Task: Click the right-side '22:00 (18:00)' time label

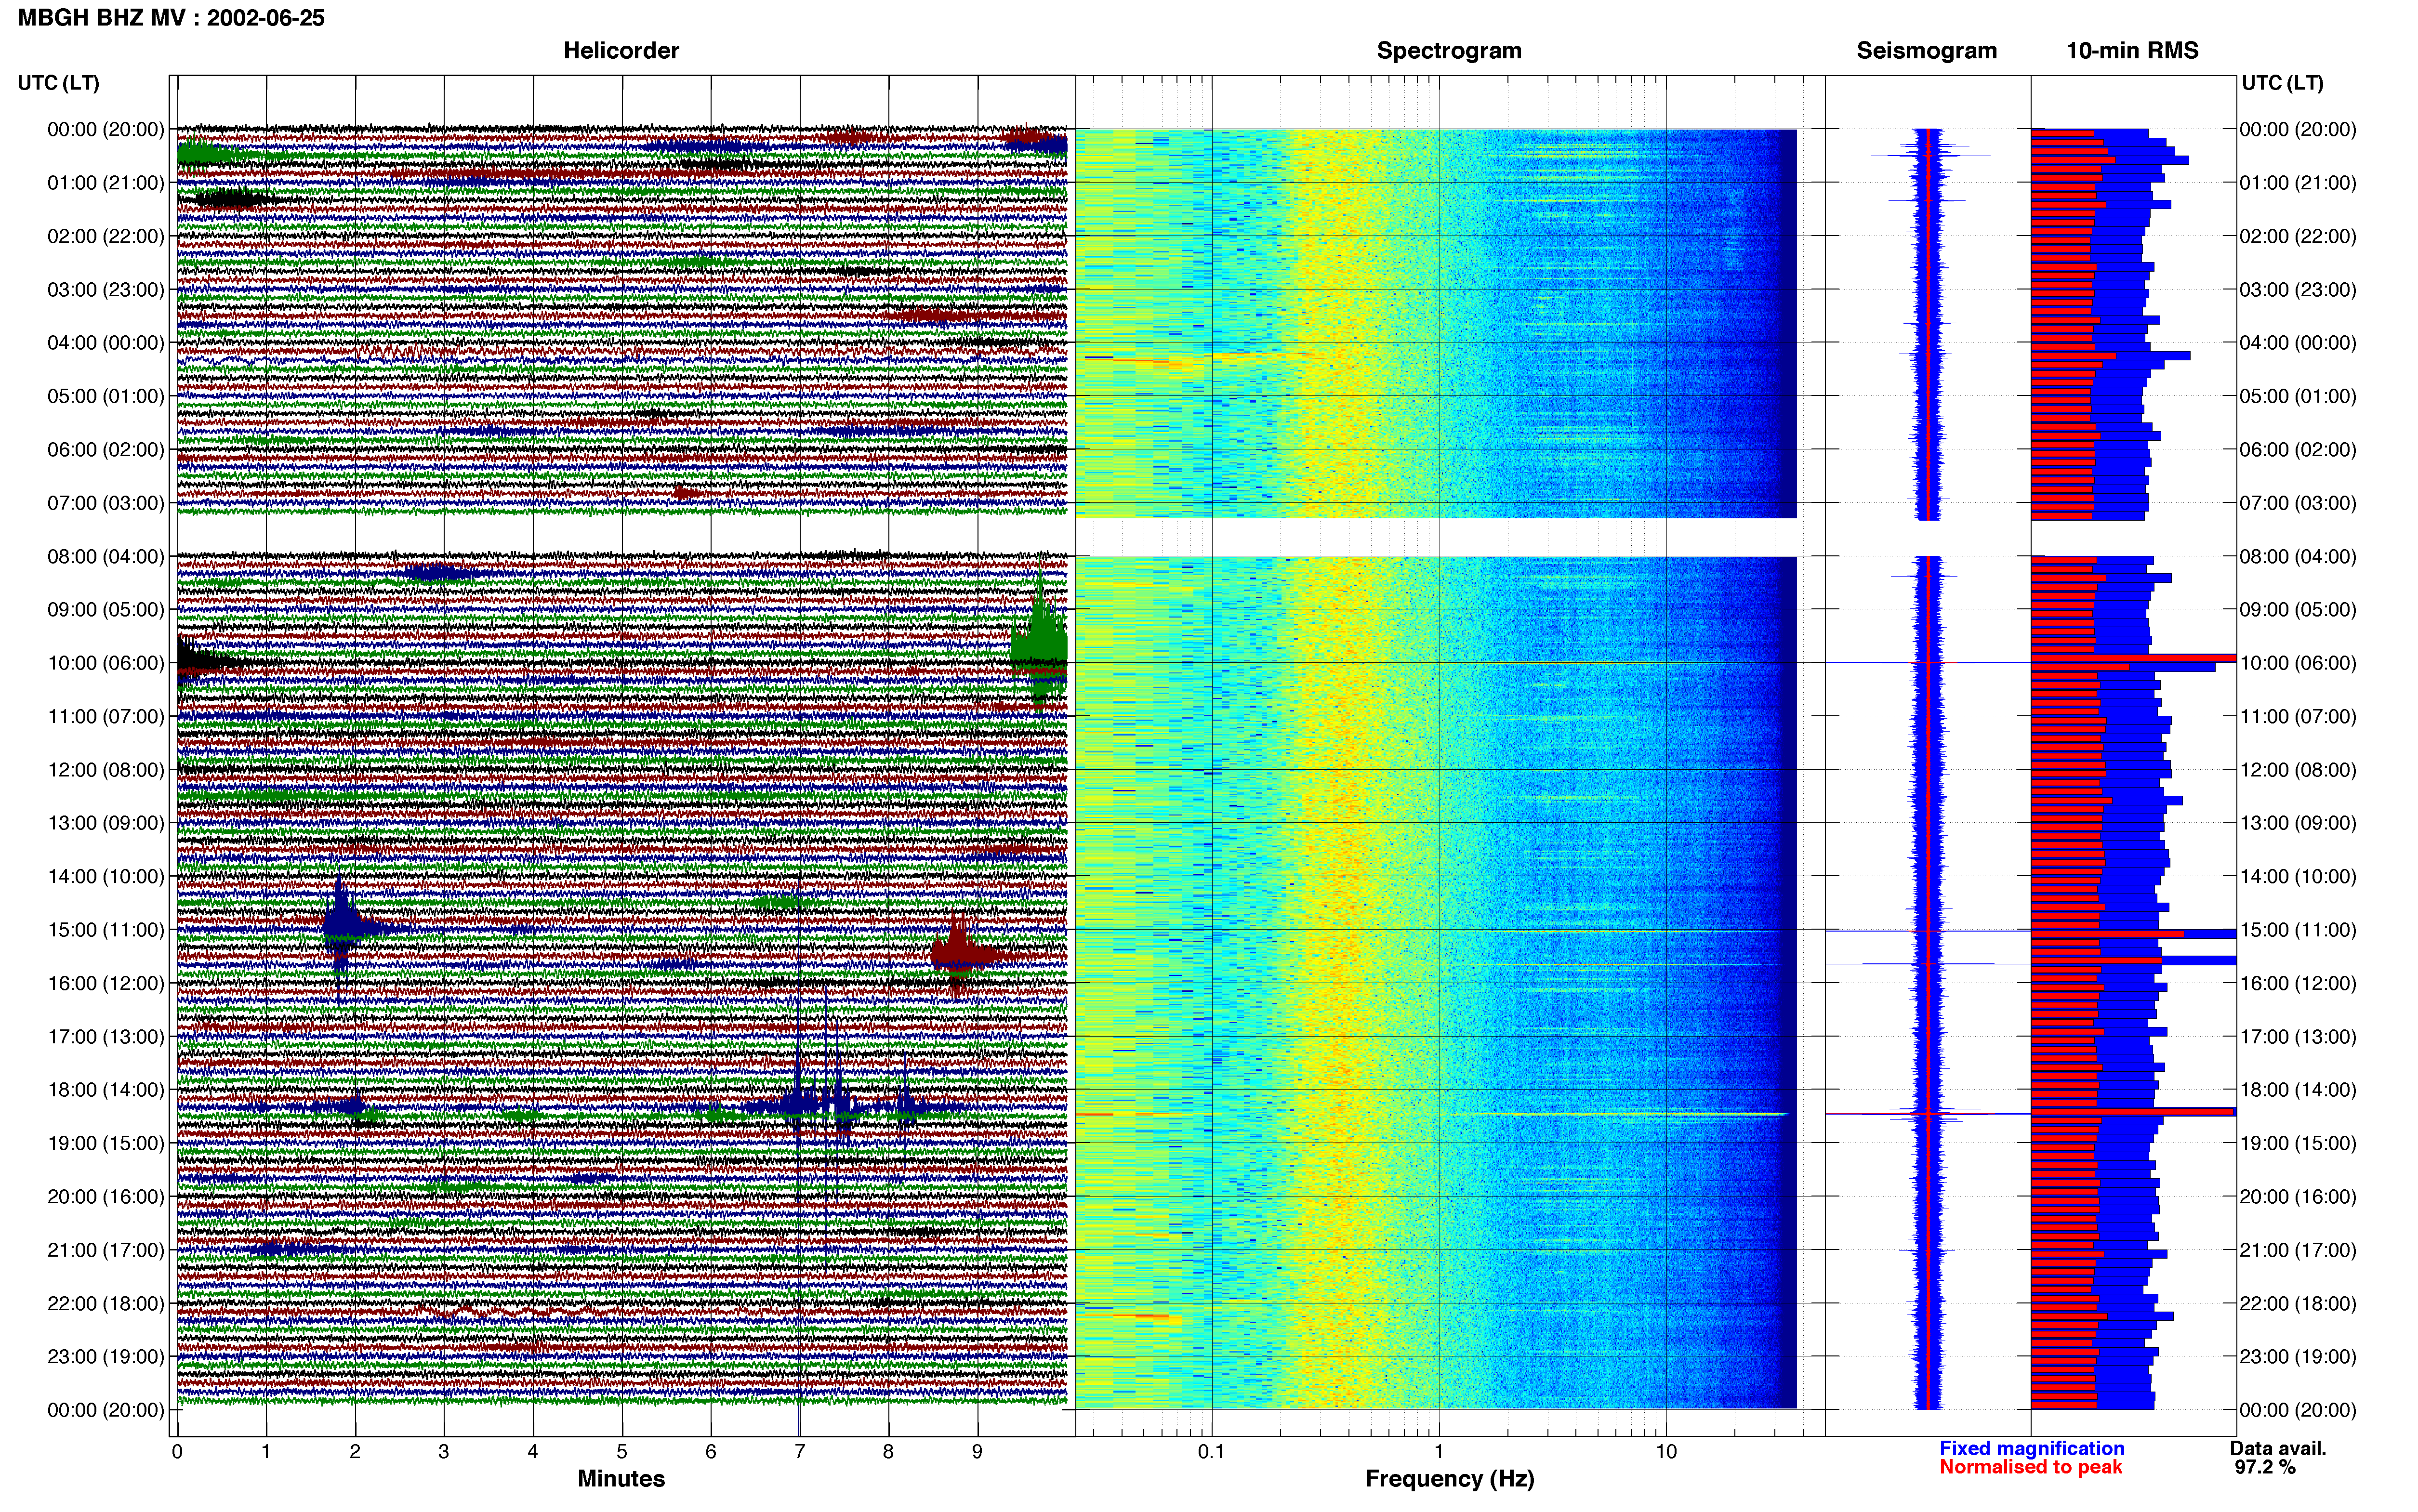Action: tap(2298, 1303)
